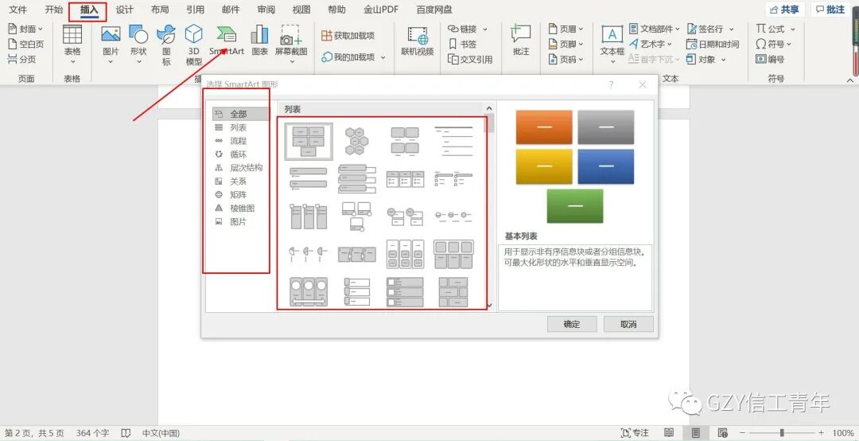Choose the hexagon cluster SmartArt layout

click(356, 142)
